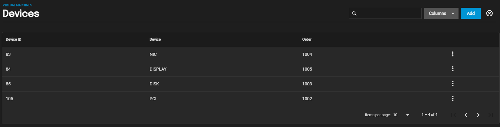Select the row with Device ID 105
The height and width of the screenshot is (127, 500).
pyautogui.click(x=250, y=99)
